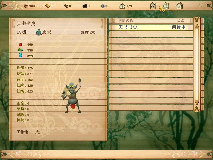Click the 属性:木 attribute label
Viewport: 213px width, 160px height.
(x=88, y=32)
